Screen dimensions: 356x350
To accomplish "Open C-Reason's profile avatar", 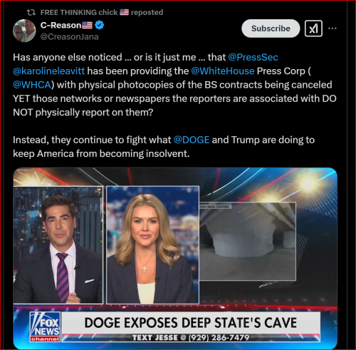I will tap(24, 31).
